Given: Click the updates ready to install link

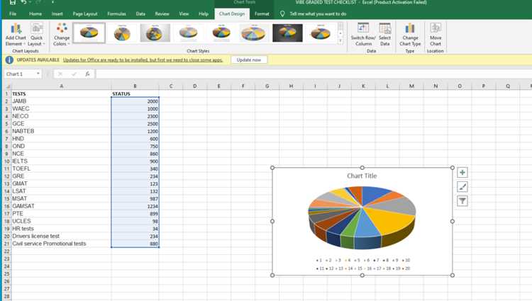Looking at the screenshot, I should click(143, 60).
